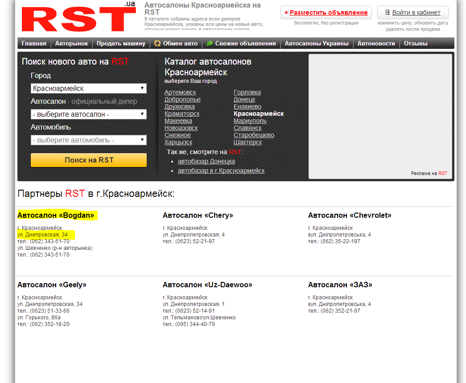Select the city Старобешево link
This screenshot has width=466, height=383.
[254, 135]
